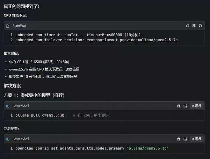The image size is (210, 159).
Task: Click PowerShell icon above openclaw config command
Action: click(8, 139)
